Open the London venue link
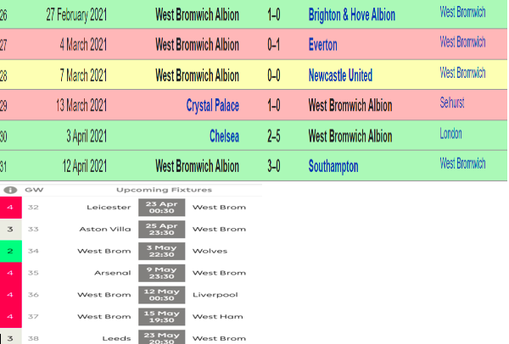Screen dimensions: 509x344 pos(450,133)
